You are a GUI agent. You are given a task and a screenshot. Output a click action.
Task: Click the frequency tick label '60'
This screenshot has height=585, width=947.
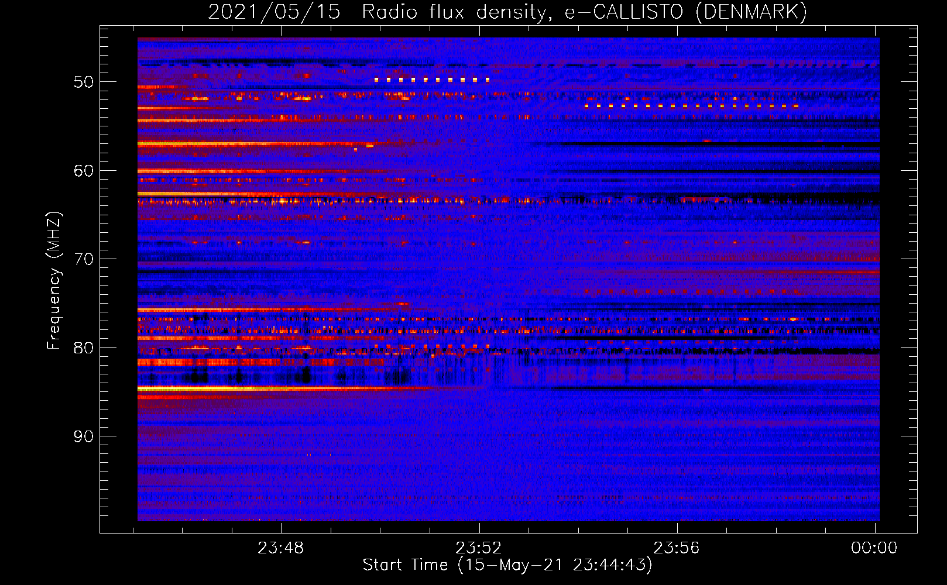(x=84, y=171)
